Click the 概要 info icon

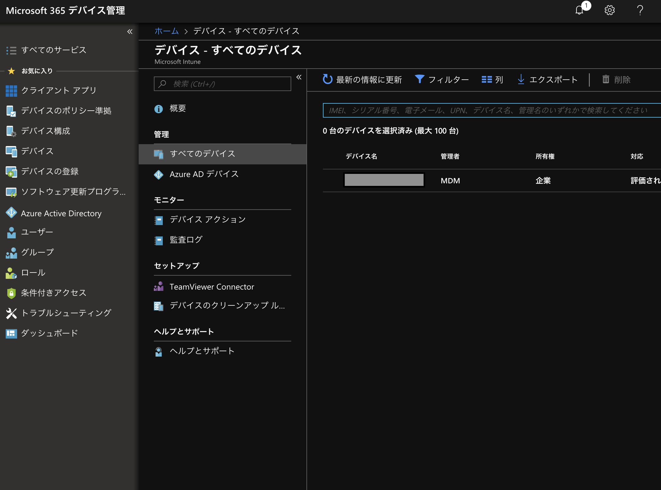(159, 109)
